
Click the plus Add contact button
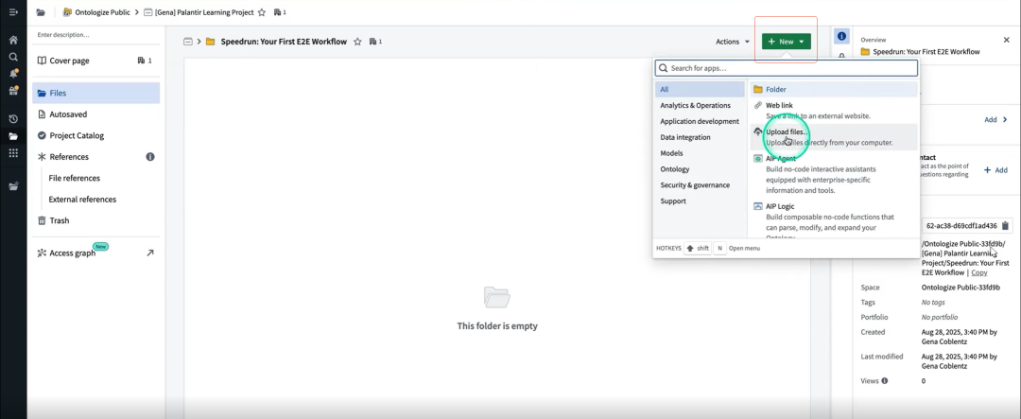point(995,170)
